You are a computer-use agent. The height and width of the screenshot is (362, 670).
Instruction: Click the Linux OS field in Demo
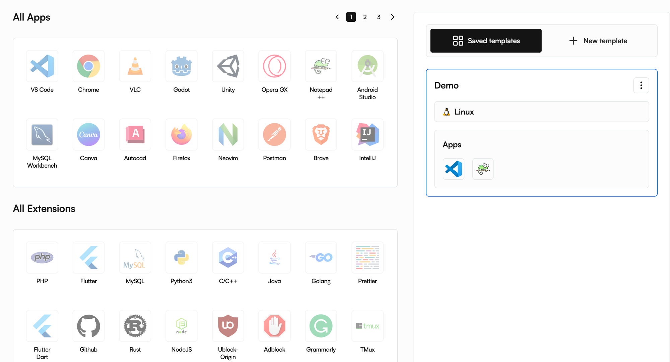[x=541, y=112]
